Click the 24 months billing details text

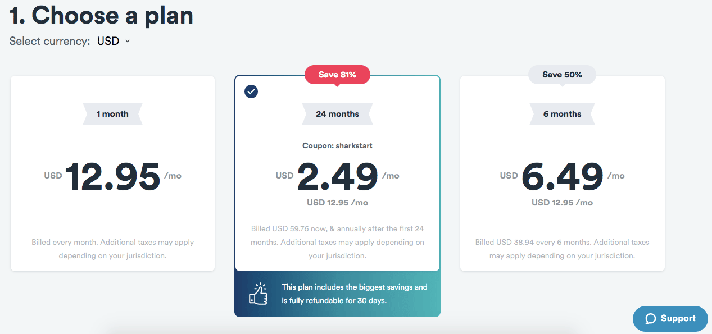337,241
